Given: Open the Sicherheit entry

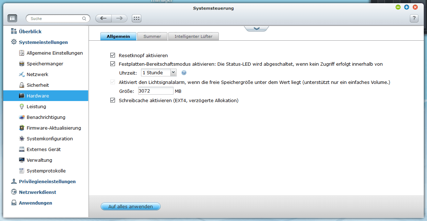Looking at the screenshot, I should tap(38, 85).
